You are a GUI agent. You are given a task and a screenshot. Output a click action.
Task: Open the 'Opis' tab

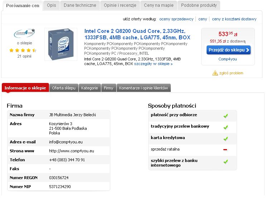(x=52, y=5)
